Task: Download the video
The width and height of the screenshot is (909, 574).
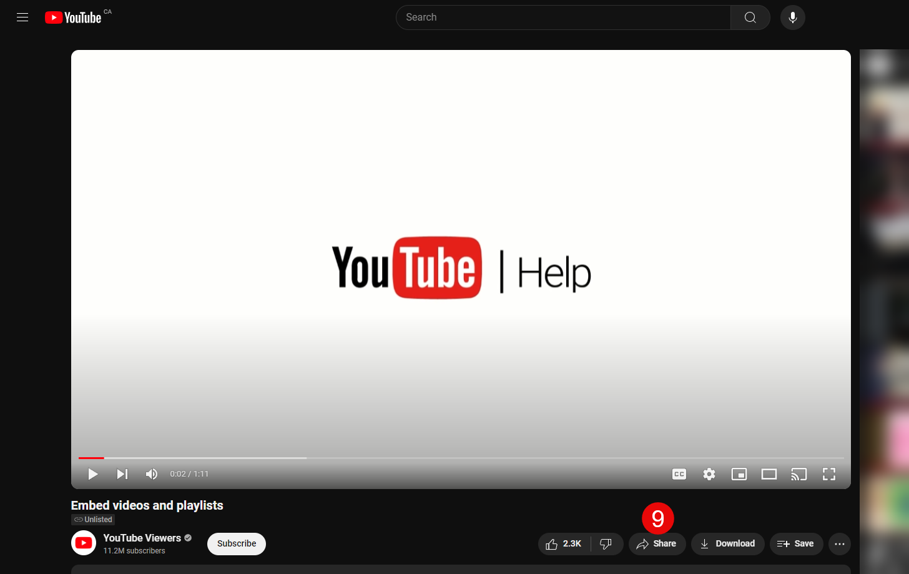Action: click(727, 544)
